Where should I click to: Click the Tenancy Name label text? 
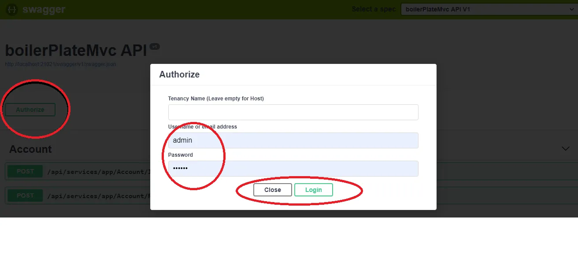(216, 99)
